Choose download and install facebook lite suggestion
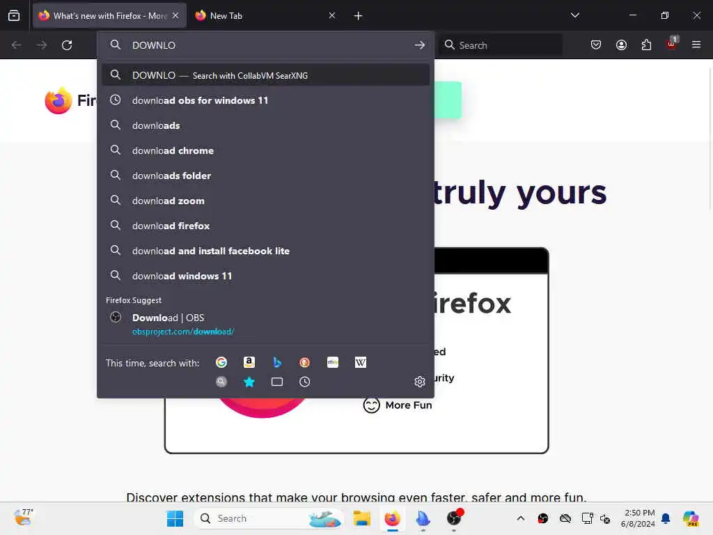The image size is (713, 535). 265,251
